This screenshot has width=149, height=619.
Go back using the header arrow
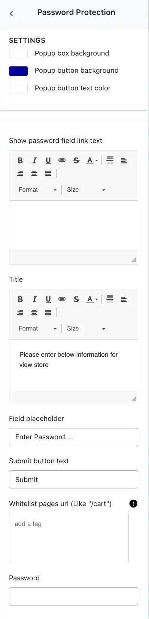11,14
